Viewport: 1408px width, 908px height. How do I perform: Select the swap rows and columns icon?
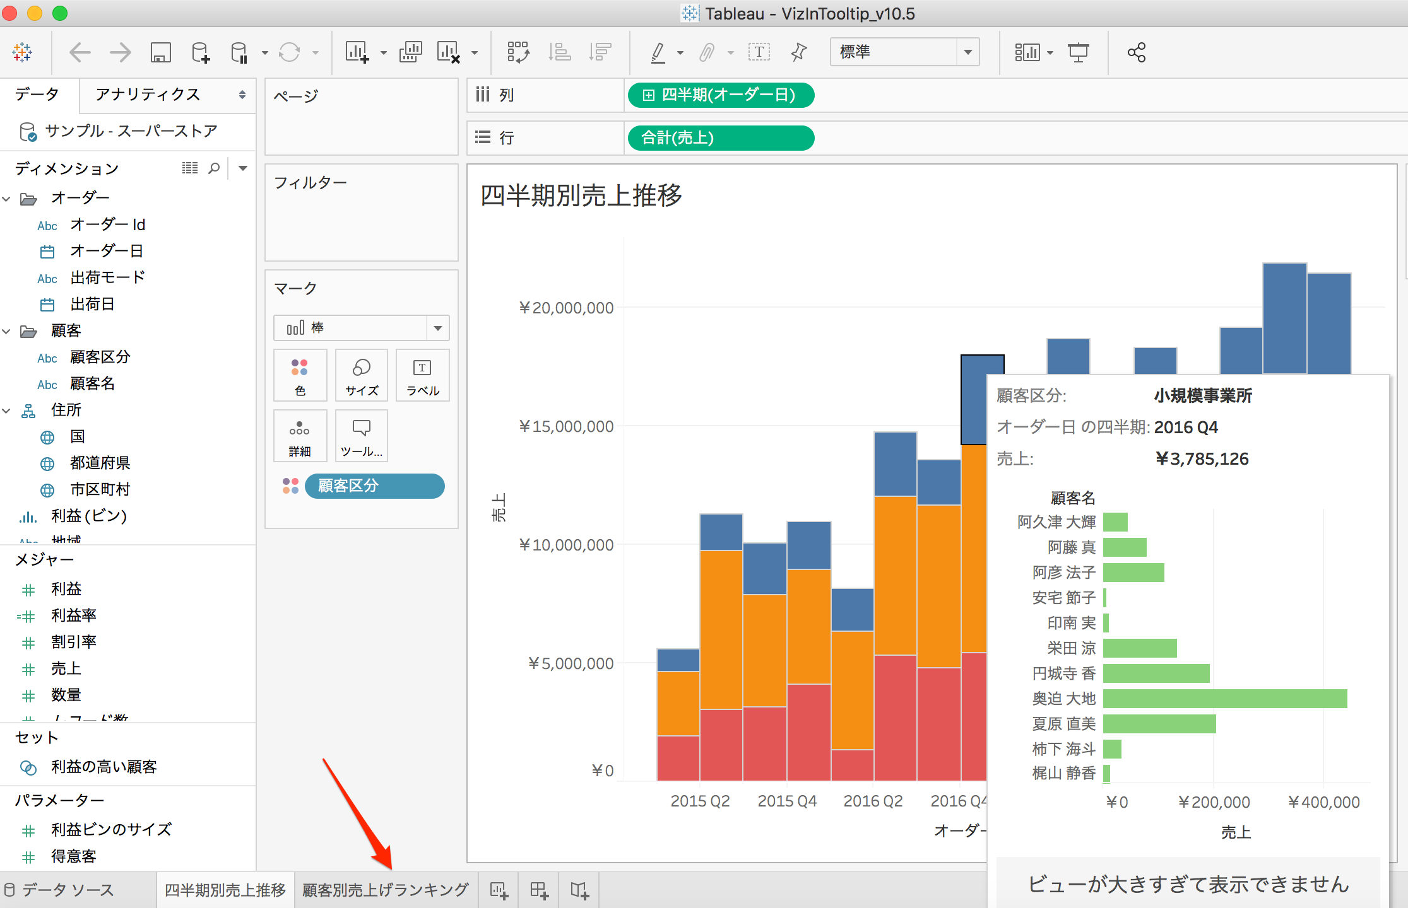pos(518,52)
